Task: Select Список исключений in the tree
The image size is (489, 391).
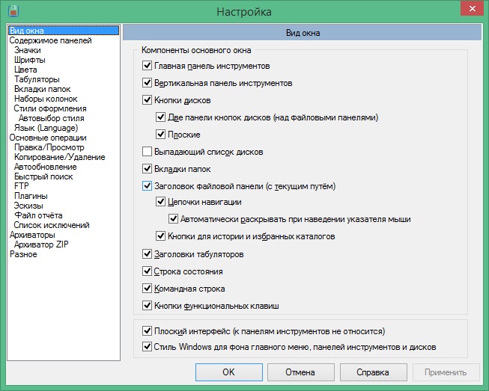Action: 52,225
